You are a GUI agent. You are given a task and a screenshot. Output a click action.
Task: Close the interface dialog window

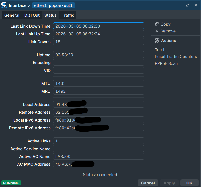(x=196, y=5)
